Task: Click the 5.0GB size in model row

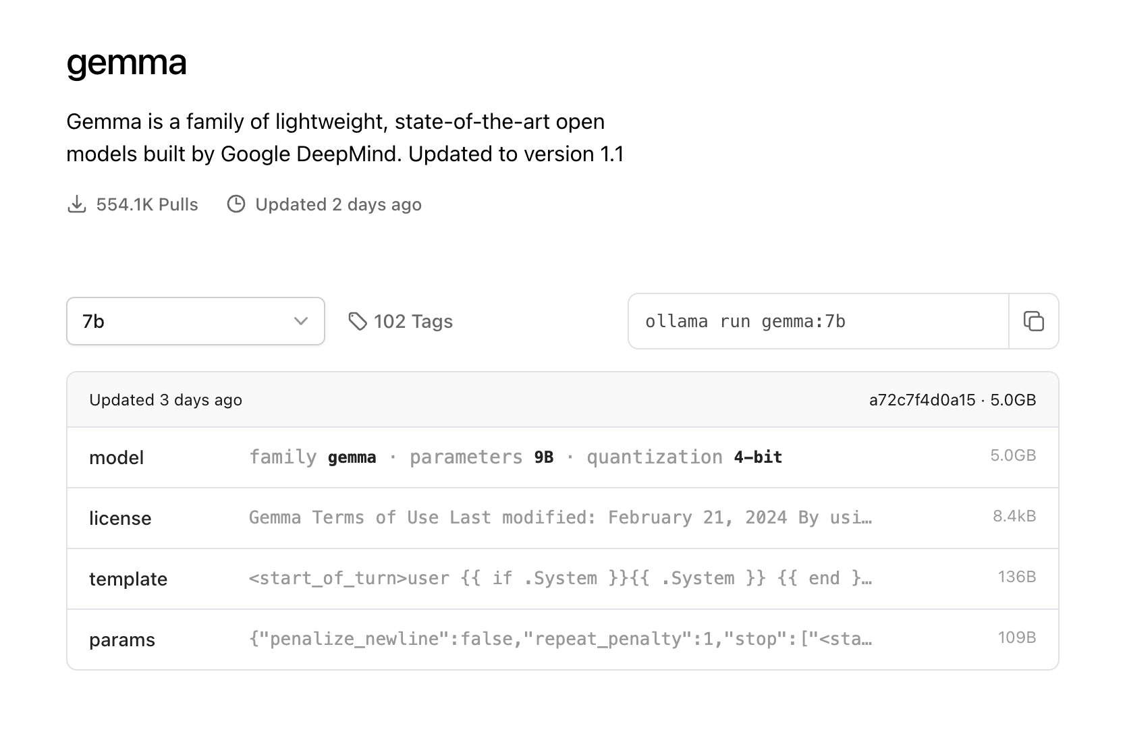Action: click(x=1013, y=455)
